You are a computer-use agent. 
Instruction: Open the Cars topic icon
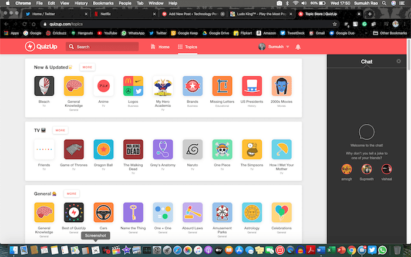click(x=103, y=212)
